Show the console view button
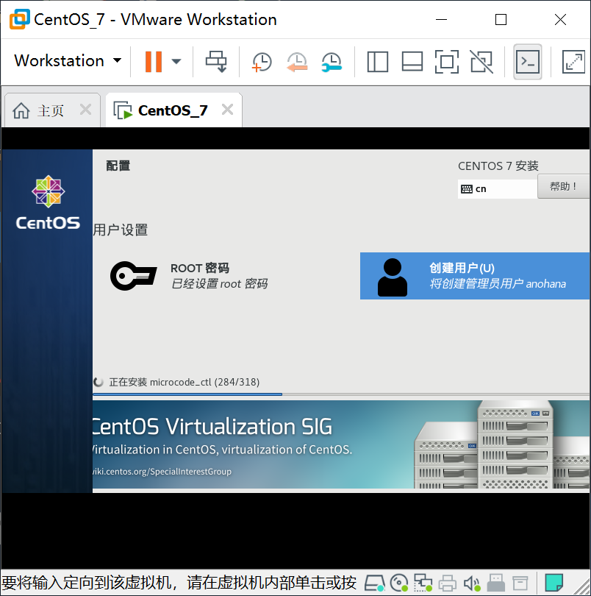 click(528, 62)
